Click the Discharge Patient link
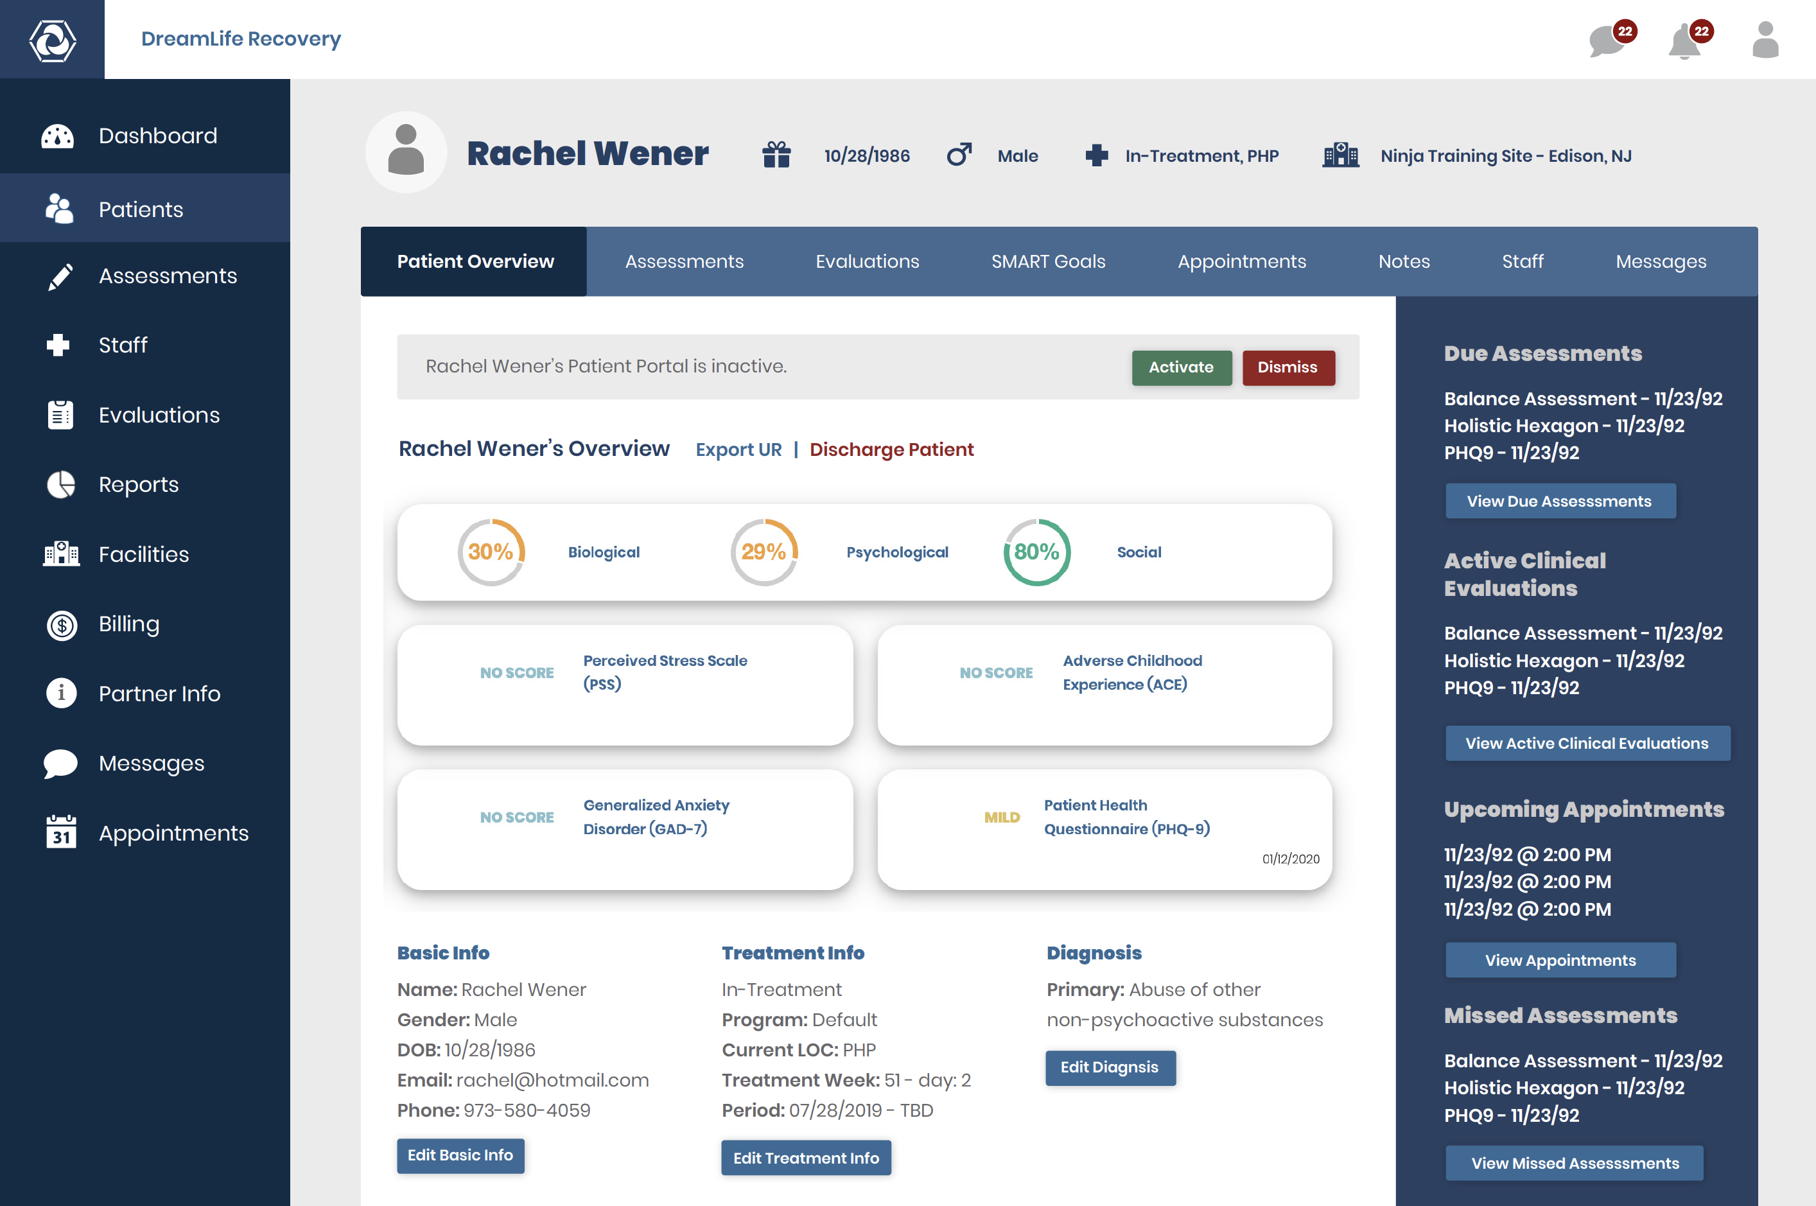Viewport: 1816px width, 1206px height. click(891, 450)
